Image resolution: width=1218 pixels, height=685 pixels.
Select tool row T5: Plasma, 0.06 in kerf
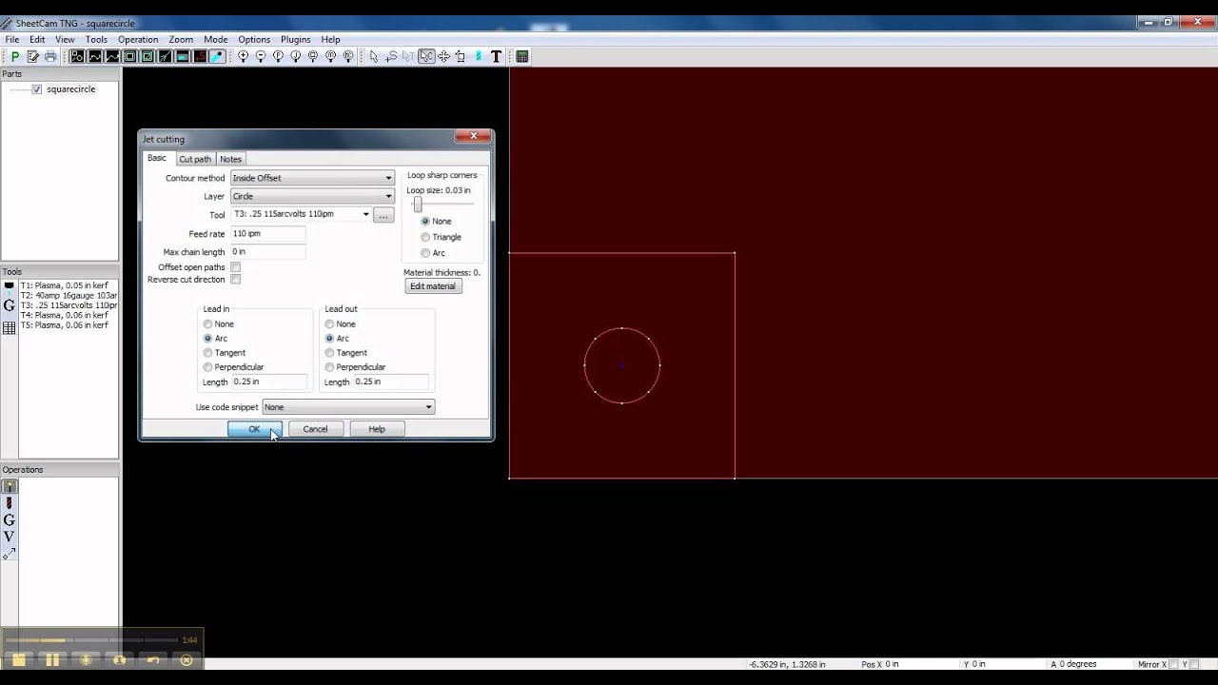coord(64,325)
